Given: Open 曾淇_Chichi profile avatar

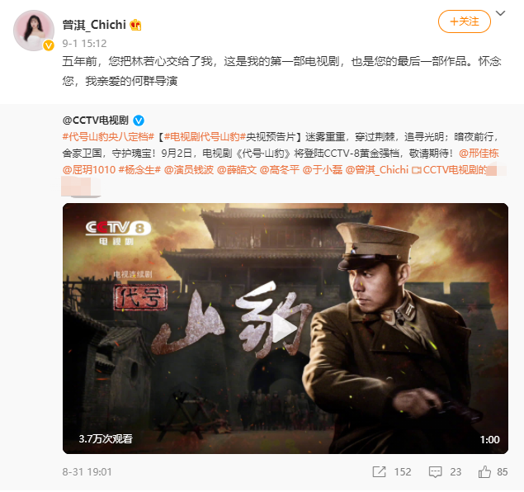Looking at the screenshot, I should click(34, 31).
